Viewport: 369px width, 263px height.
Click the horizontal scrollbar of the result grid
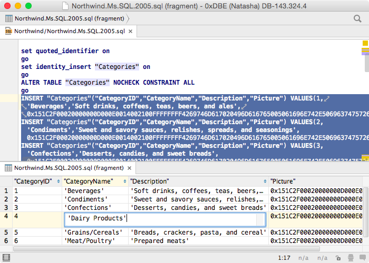tap(167, 249)
